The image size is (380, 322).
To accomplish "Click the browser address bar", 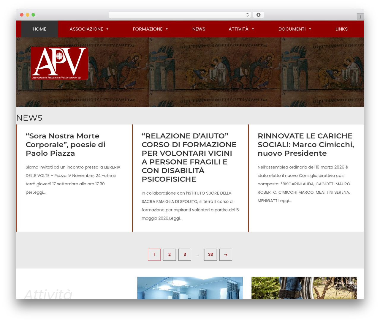I will 180,15.
